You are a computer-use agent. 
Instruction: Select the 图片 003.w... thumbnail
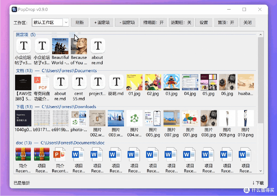(x=116, y=118)
